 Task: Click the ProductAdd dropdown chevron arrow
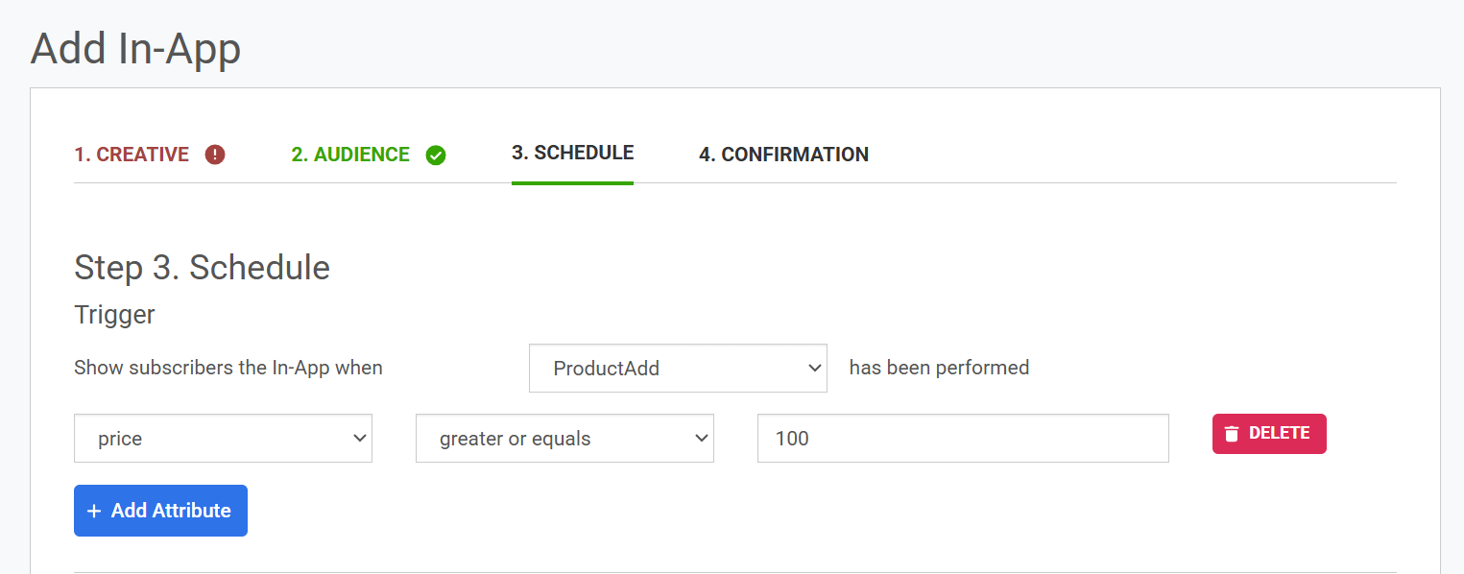(814, 368)
